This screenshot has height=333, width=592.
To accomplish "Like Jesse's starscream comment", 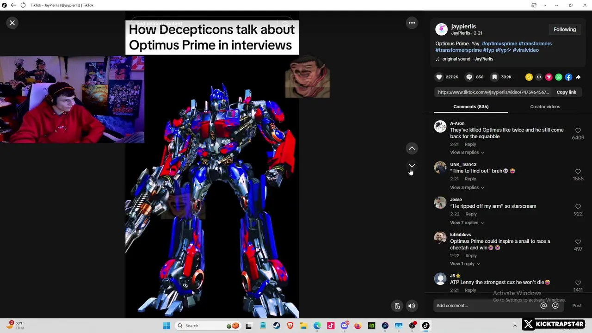I will (x=578, y=207).
